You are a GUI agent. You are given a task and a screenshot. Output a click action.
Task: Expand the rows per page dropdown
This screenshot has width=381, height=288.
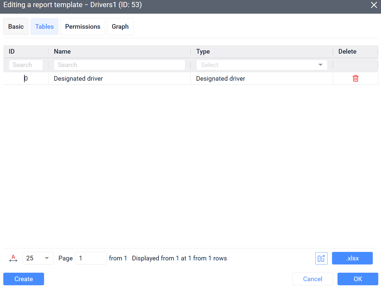pos(38,258)
